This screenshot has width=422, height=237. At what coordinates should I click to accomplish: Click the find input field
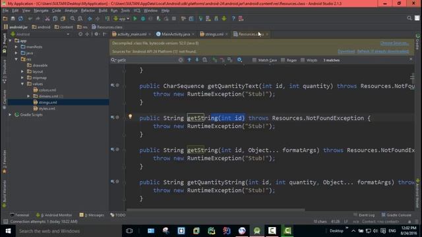(146, 60)
